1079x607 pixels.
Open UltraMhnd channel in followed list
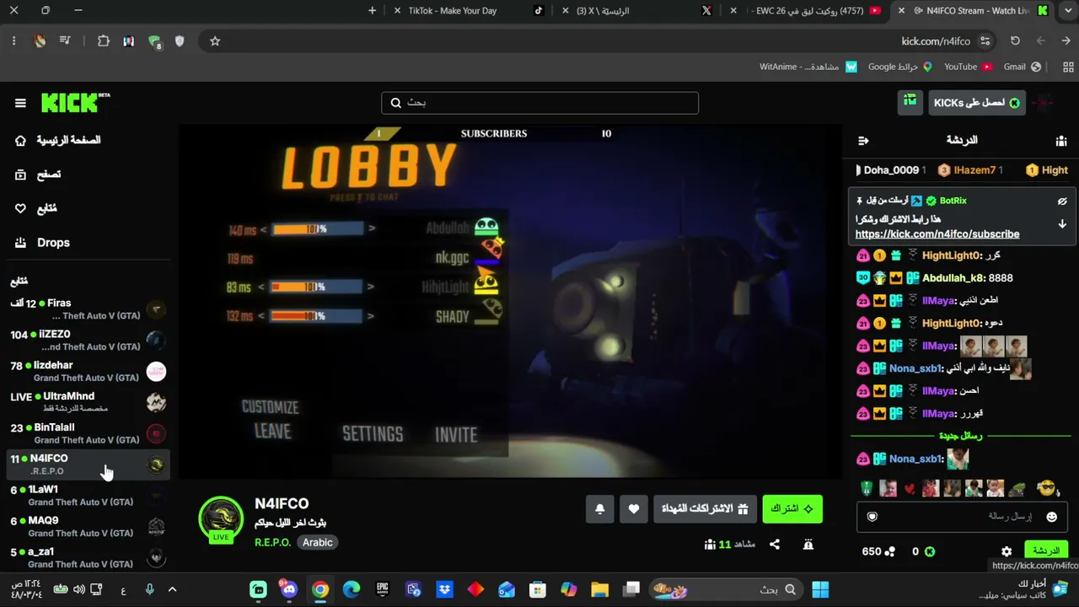[x=88, y=402]
